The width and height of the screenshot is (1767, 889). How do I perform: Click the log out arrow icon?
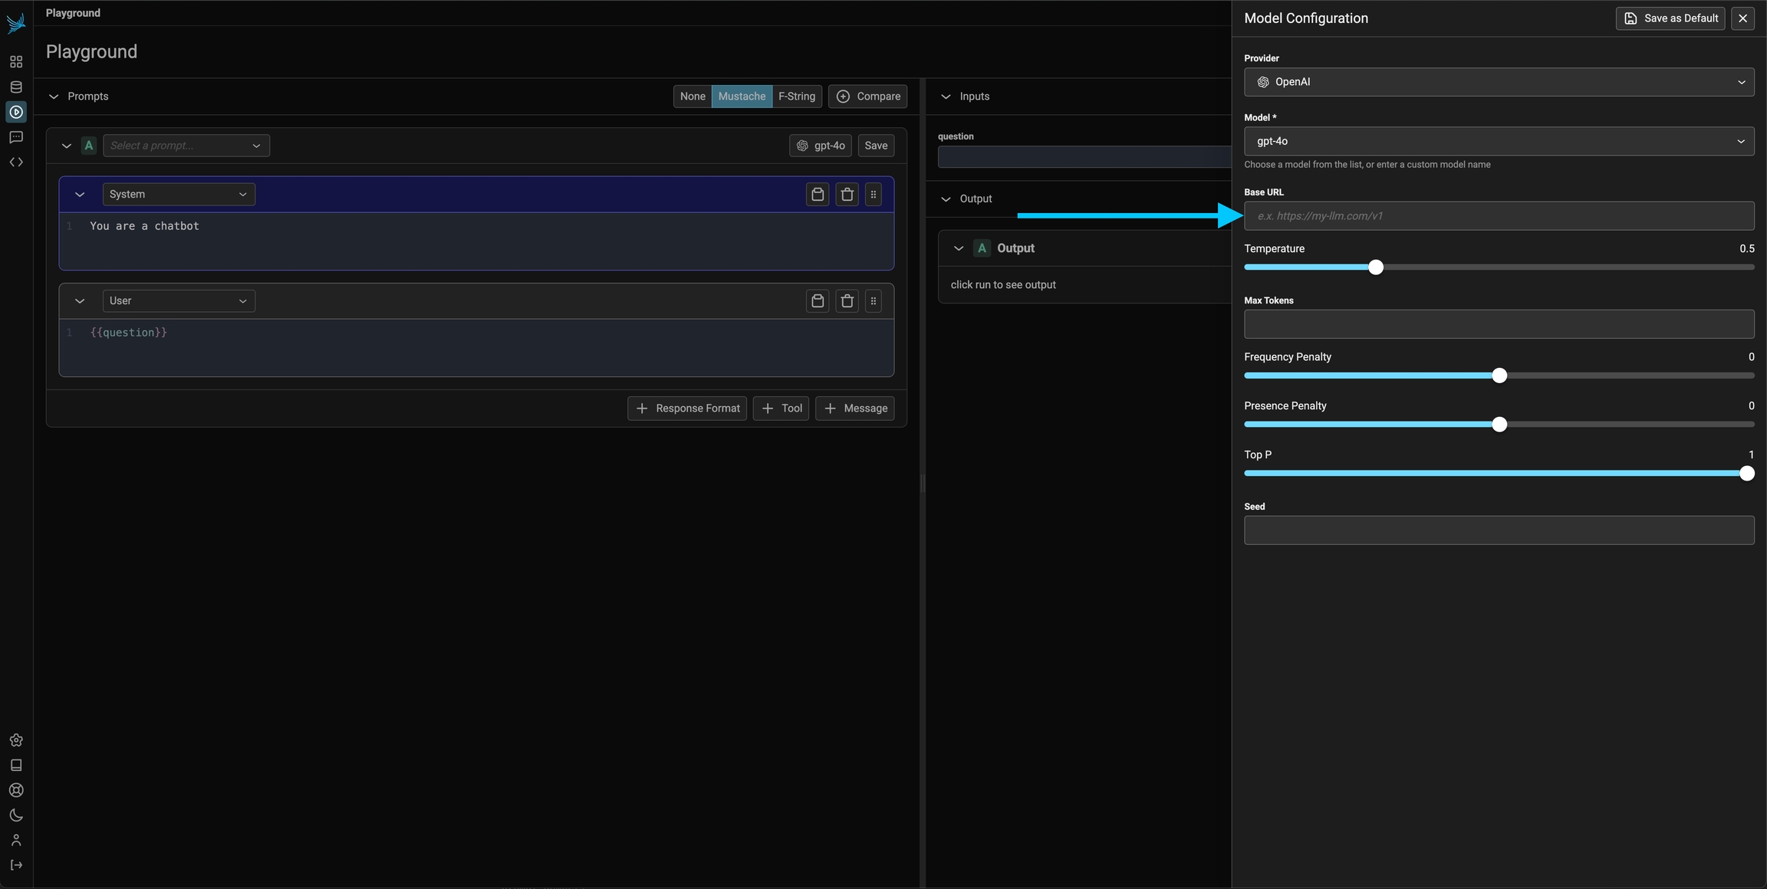pos(16,865)
